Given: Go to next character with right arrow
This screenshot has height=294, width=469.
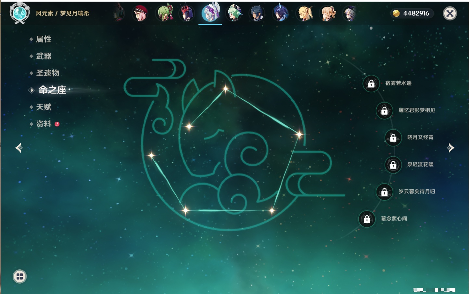Looking at the screenshot, I should tap(450, 148).
